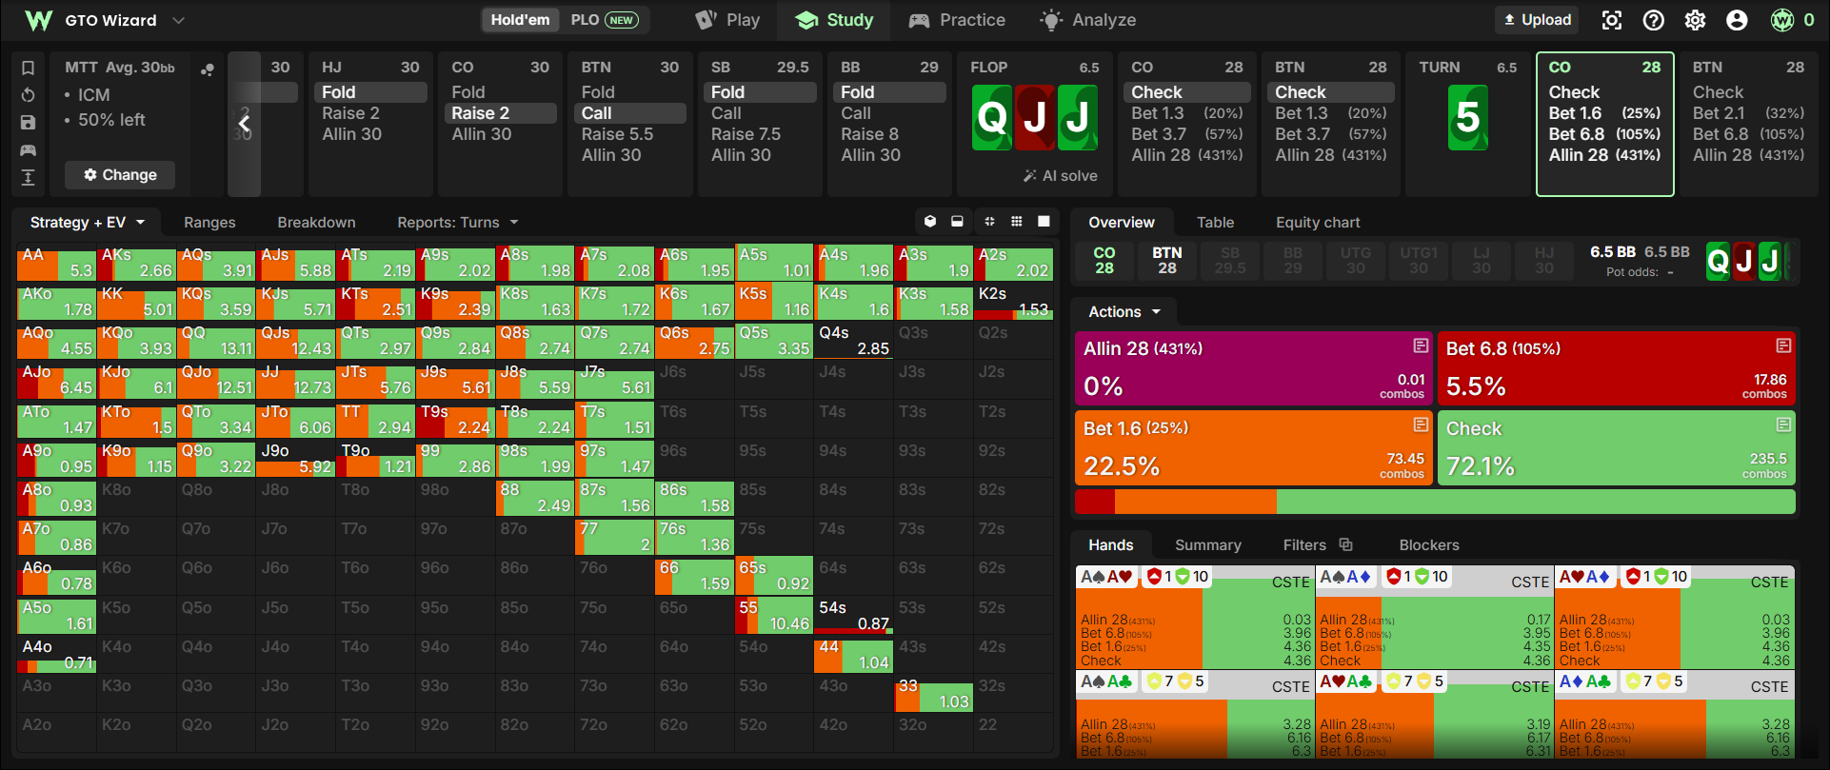Image resolution: width=1830 pixels, height=770 pixels.
Task: Click the turn card 5
Action: tap(1467, 117)
